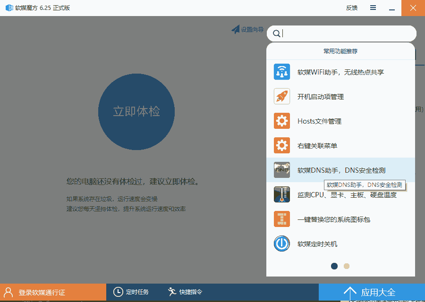Select first recommendations page dot
The width and height of the screenshot is (425, 302).
pyautogui.click(x=334, y=266)
